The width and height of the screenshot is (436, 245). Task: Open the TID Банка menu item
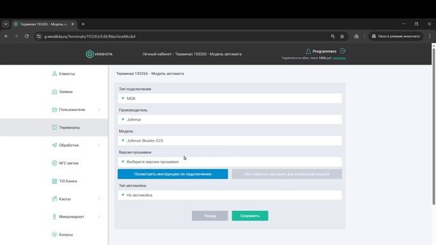tap(68, 181)
